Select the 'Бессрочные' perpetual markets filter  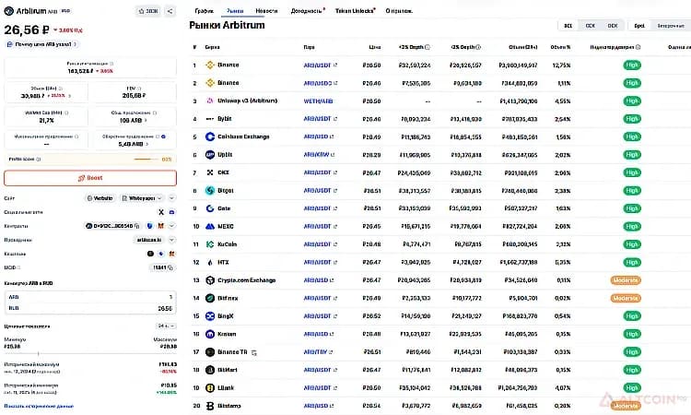tap(671, 26)
